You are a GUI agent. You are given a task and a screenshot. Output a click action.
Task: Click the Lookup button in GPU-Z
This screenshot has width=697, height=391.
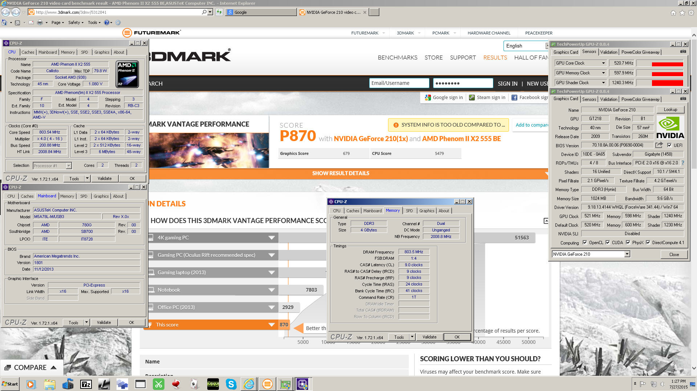(x=670, y=110)
